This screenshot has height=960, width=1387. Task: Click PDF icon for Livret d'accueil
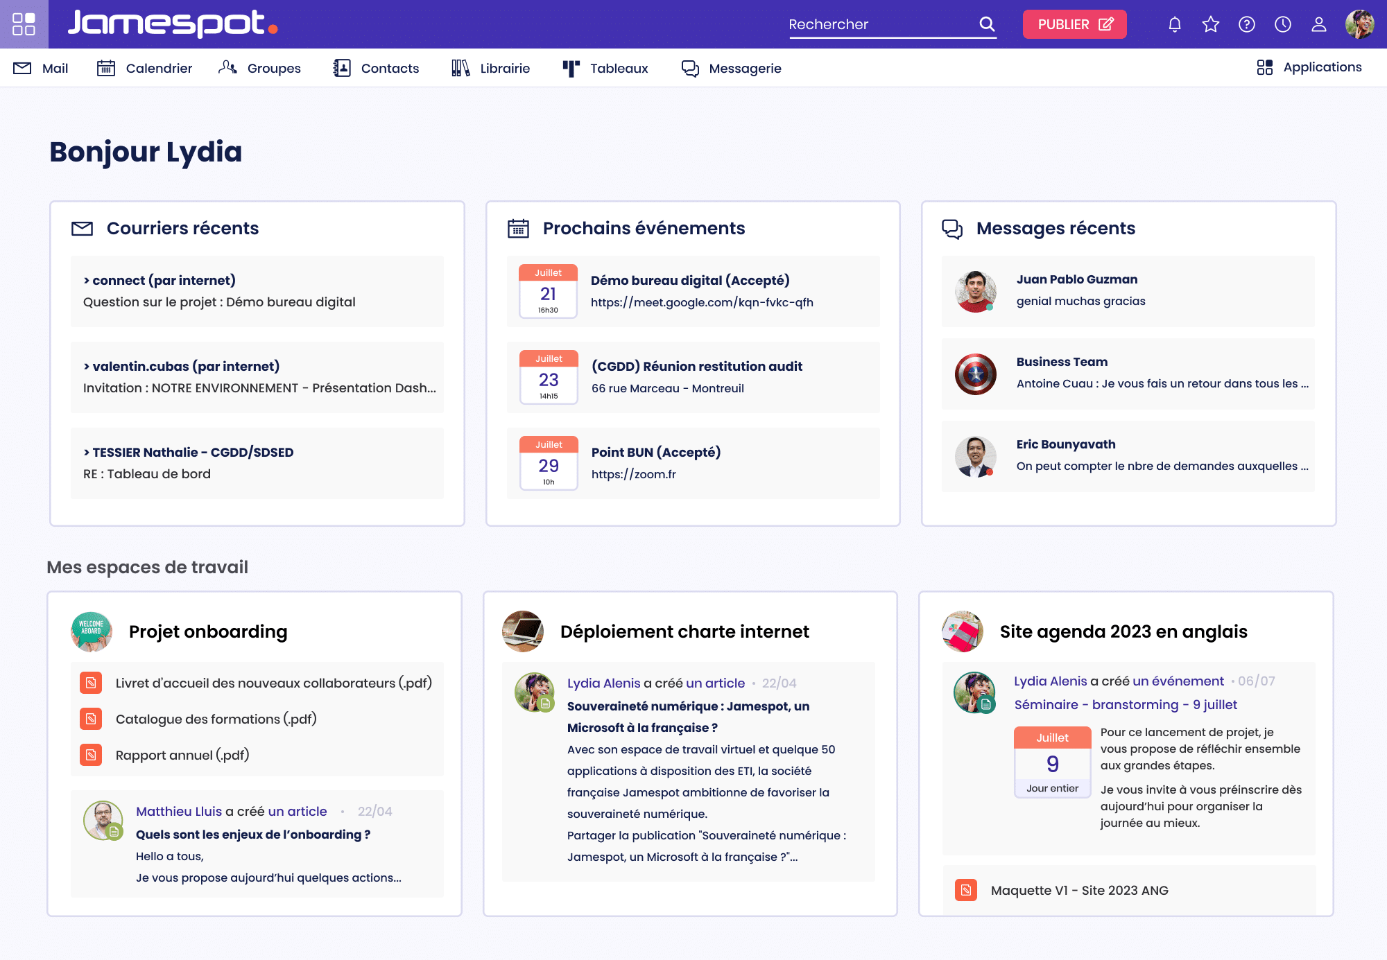pos(91,683)
